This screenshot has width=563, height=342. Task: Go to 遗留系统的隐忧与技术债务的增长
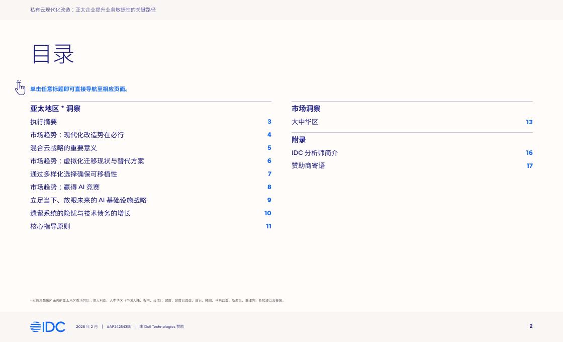(80, 213)
